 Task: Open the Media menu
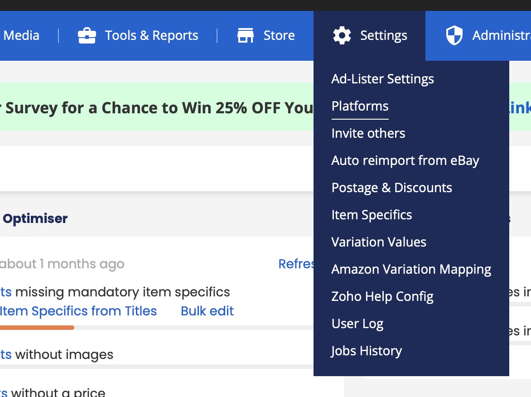pyautogui.click(x=21, y=35)
